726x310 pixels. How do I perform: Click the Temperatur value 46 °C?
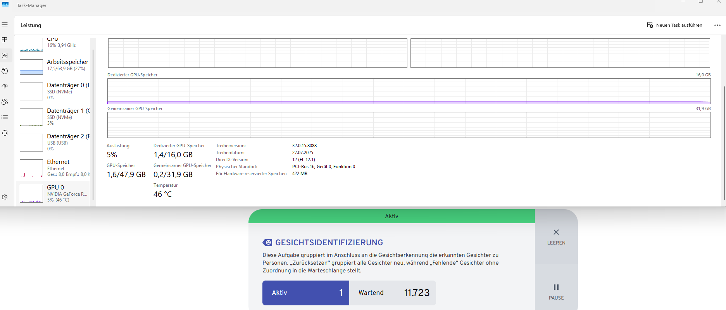163,194
